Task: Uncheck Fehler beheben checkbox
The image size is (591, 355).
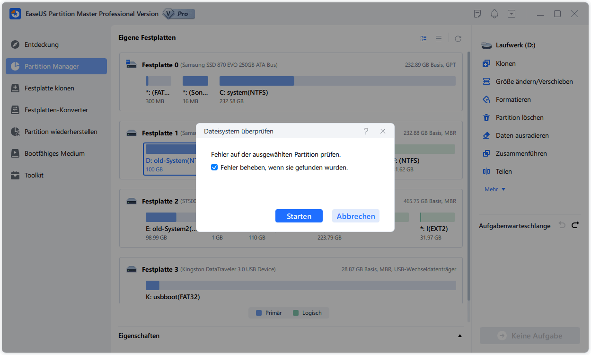Action: pos(214,168)
